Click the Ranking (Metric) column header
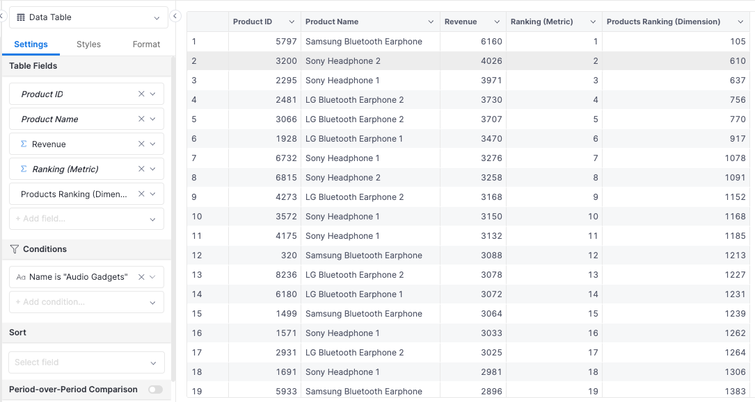This screenshot has height=402, width=755. pyautogui.click(x=554, y=22)
